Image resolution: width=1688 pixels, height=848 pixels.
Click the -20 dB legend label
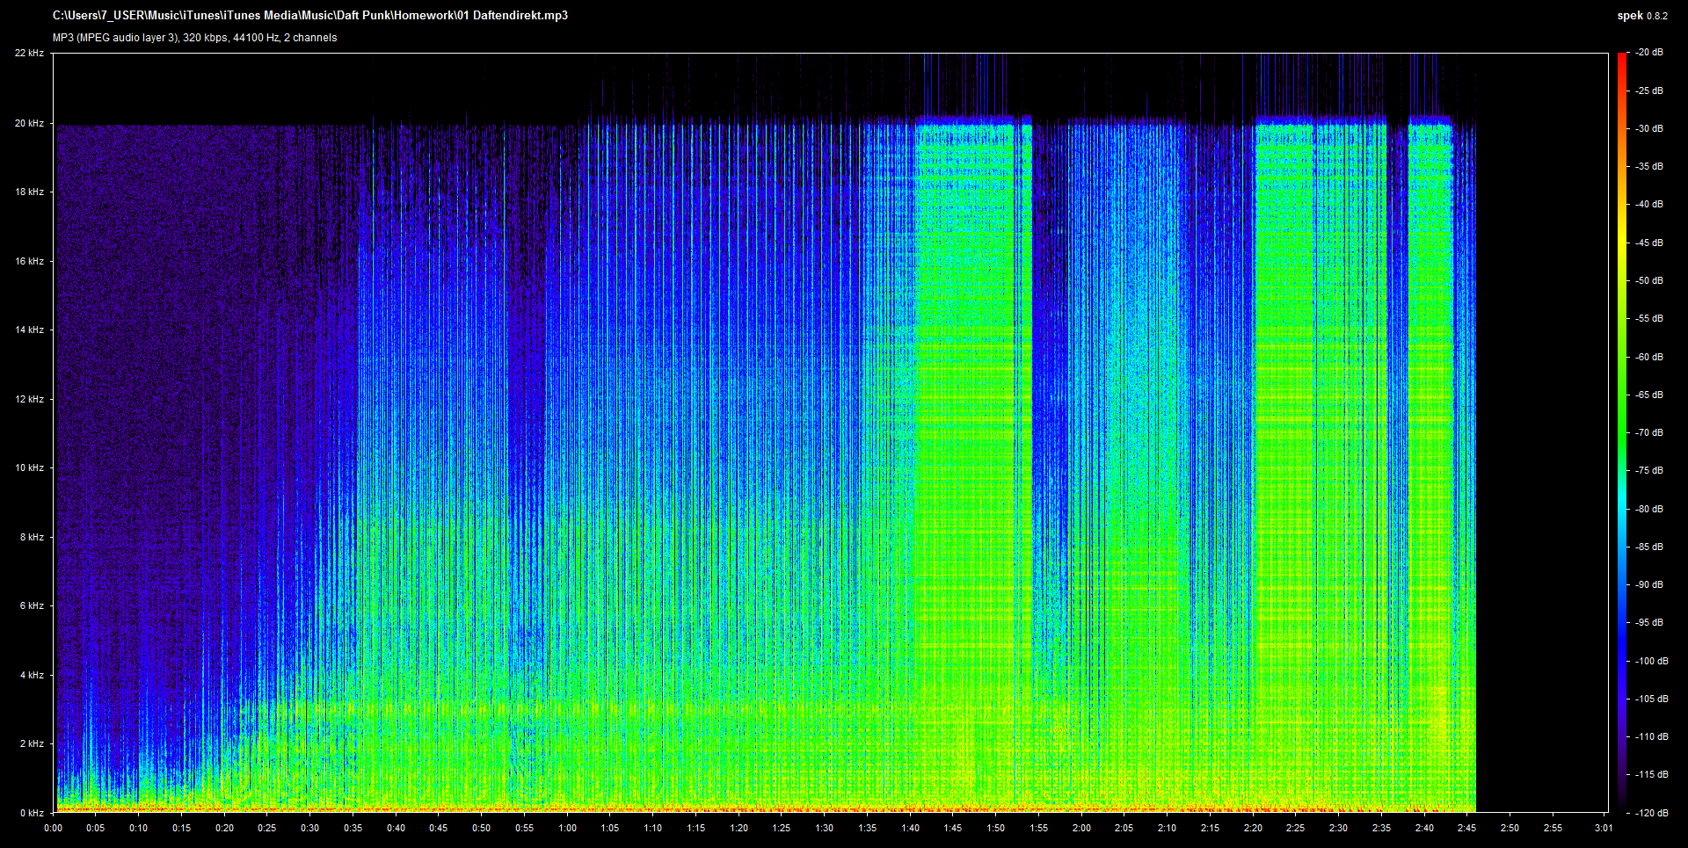pyautogui.click(x=1649, y=53)
